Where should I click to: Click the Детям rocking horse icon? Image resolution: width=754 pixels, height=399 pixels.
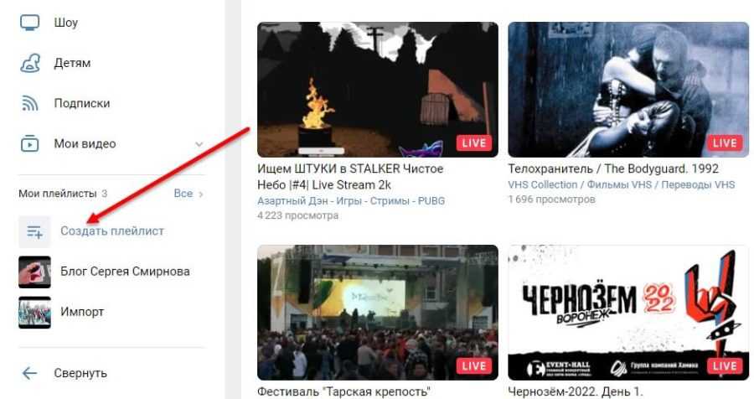click(x=29, y=63)
